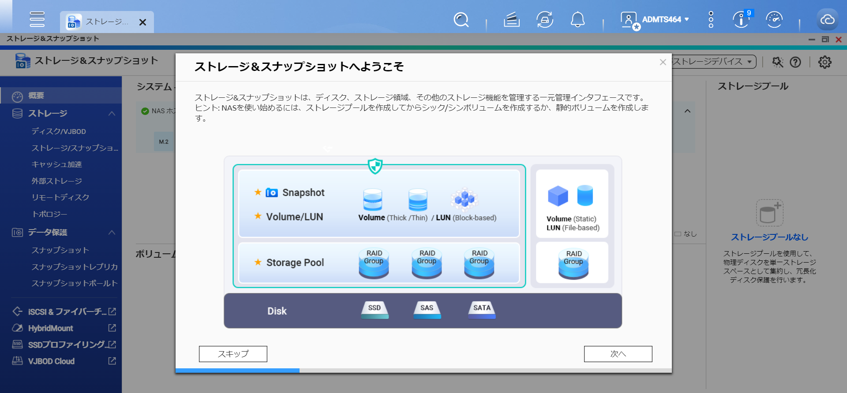Click the shield icon atop diagram
Viewport: 847px width, 393px height.
[x=375, y=166]
